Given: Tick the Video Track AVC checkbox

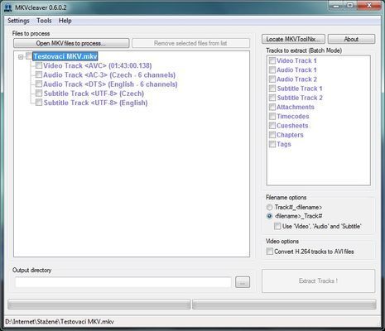Looking at the screenshot, I should tap(39, 65).
